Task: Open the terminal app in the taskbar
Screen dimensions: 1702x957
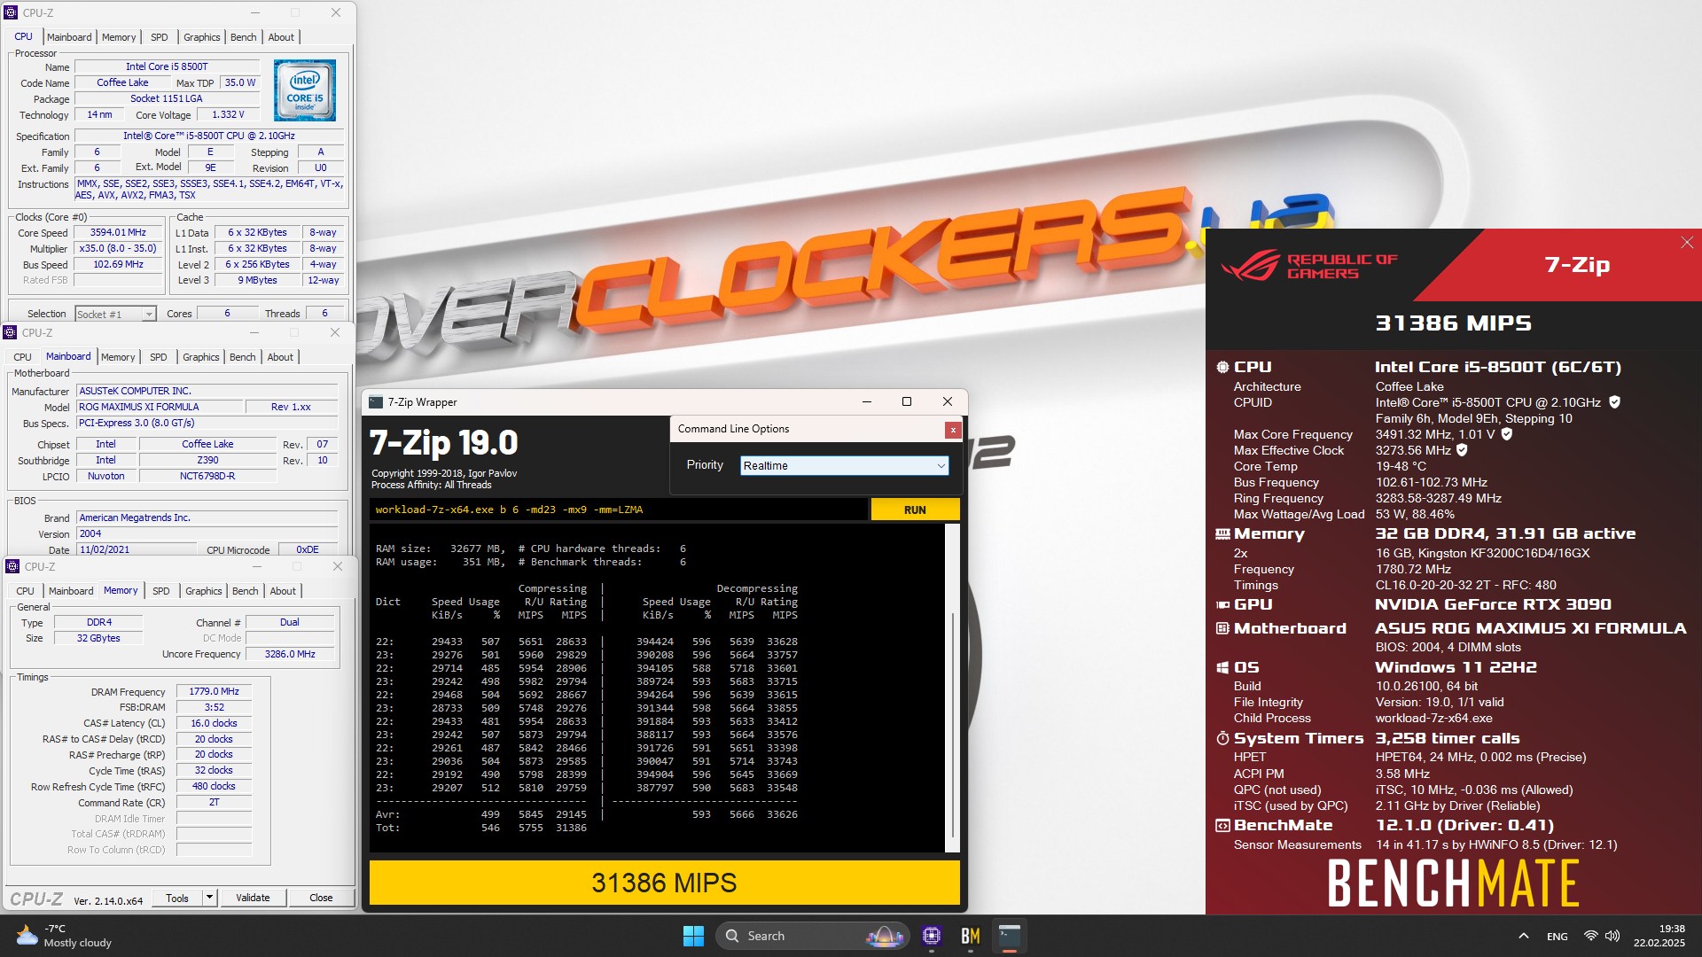Action: point(1010,936)
